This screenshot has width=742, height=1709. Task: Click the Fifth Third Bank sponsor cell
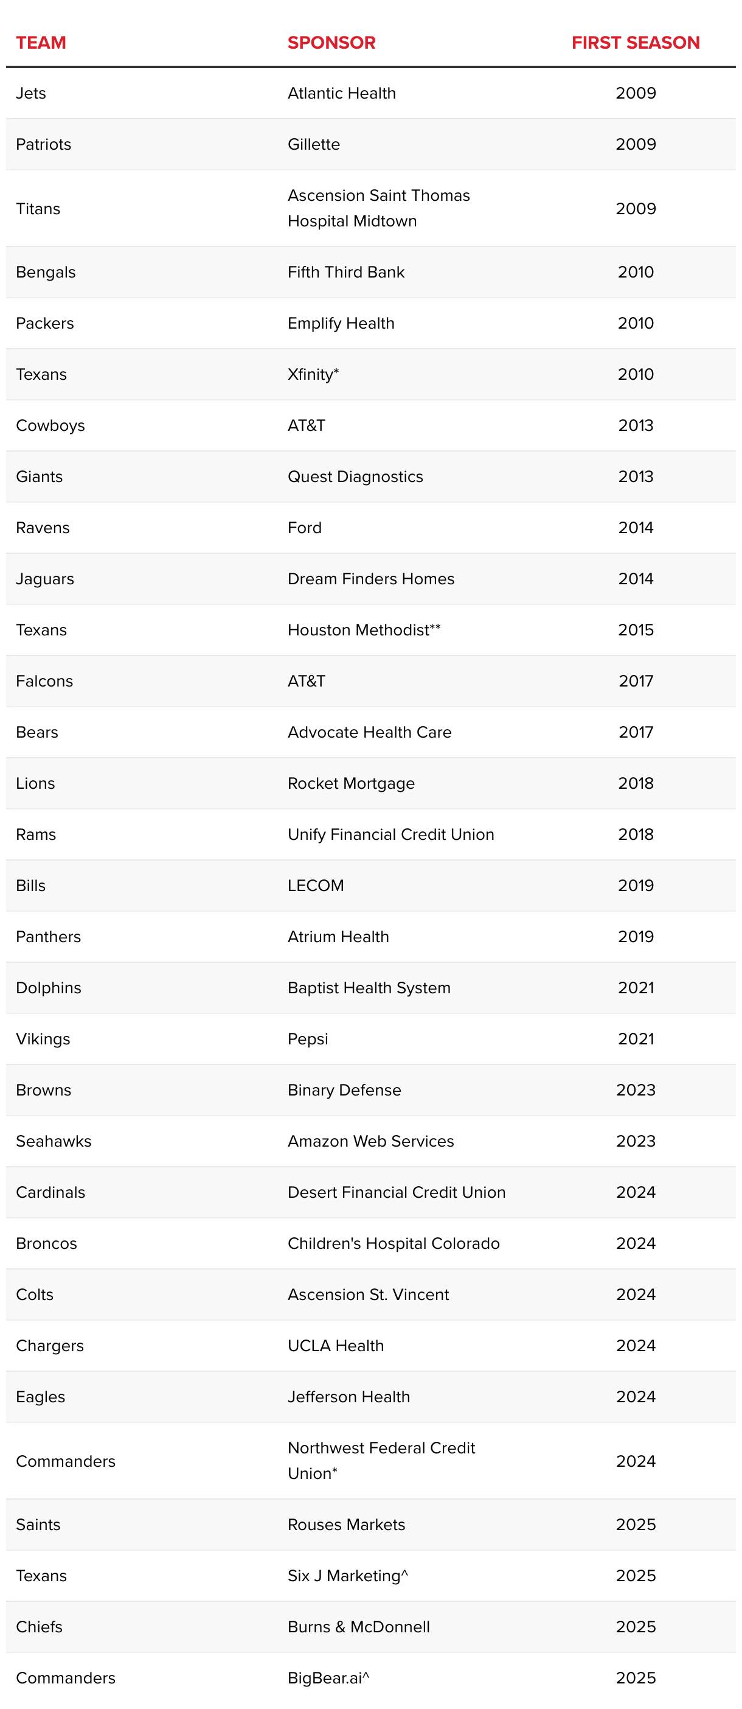346,273
